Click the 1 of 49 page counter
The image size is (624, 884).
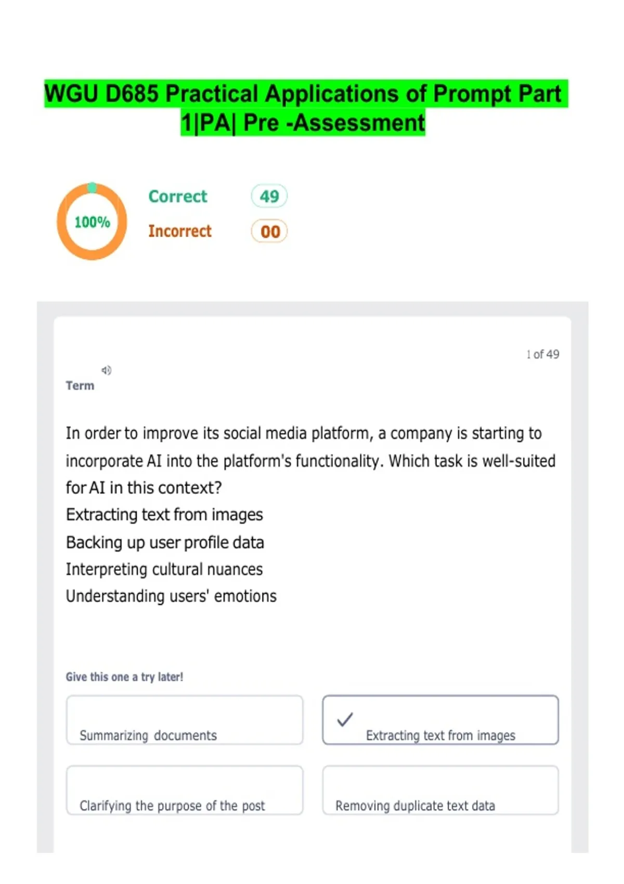point(542,355)
